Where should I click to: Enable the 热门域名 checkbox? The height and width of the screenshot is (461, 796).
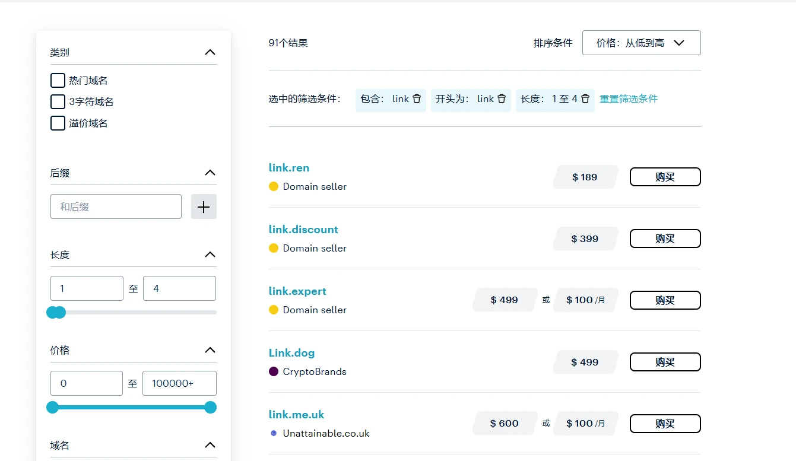click(58, 81)
